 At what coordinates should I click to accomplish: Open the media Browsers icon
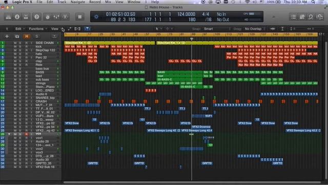[x=320, y=17]
